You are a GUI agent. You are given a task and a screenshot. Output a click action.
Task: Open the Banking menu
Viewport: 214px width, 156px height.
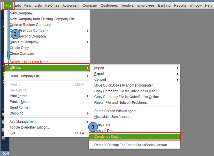coord(164,5)
